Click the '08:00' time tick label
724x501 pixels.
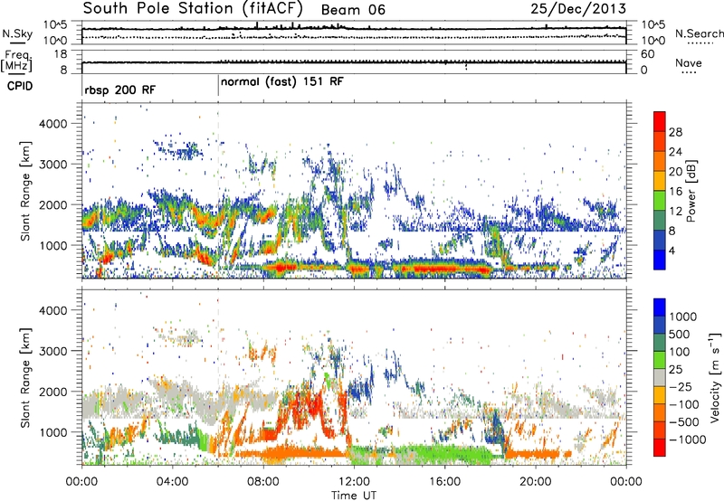click(x=262, y=482)
